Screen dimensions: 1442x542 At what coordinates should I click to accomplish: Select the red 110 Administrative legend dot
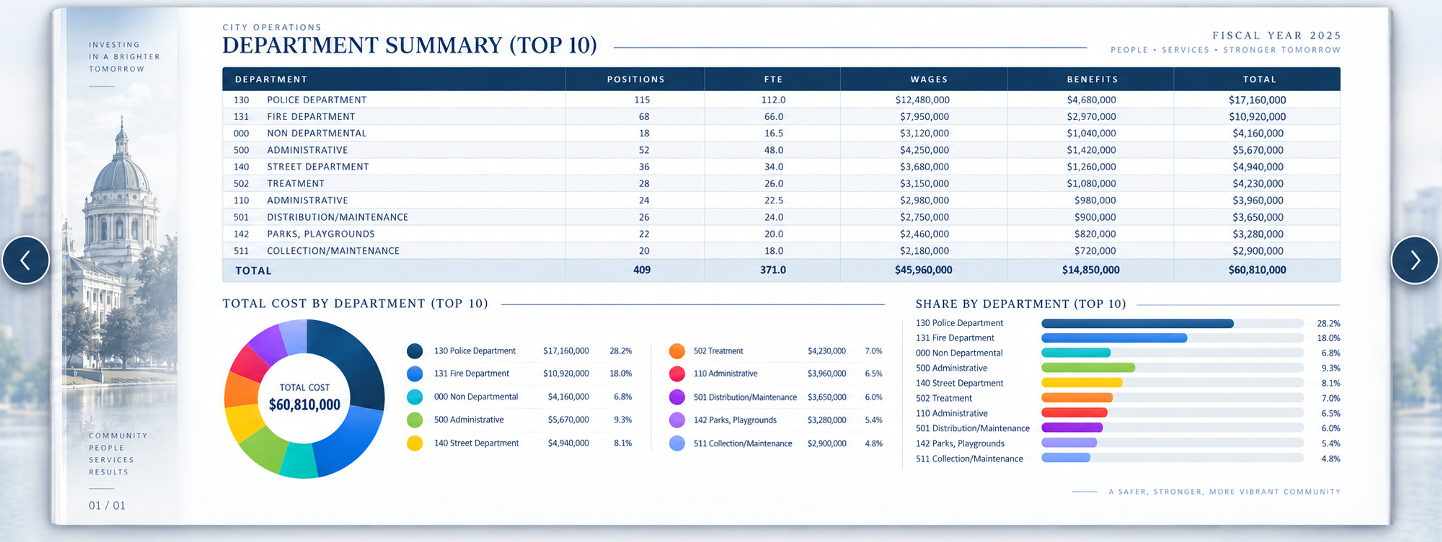[x=677, y=373]
